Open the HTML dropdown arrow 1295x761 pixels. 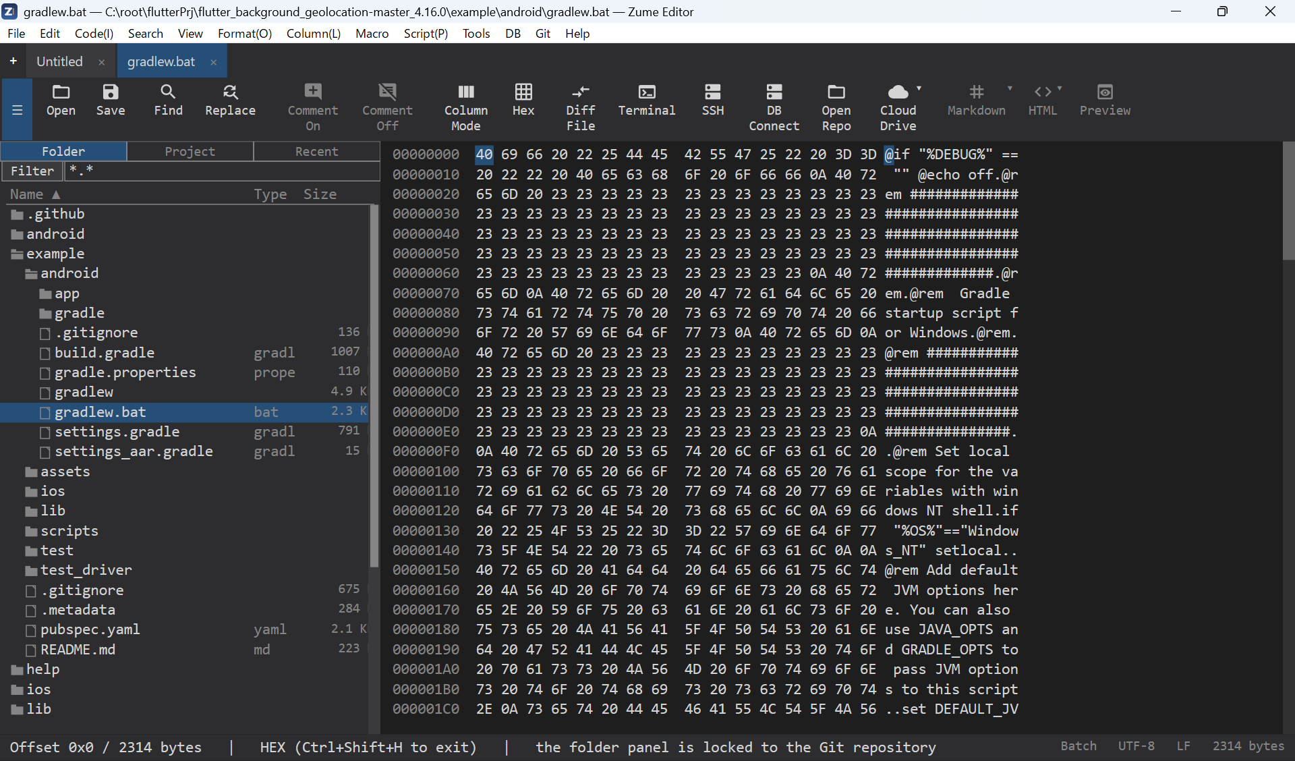coord(1060,88)
